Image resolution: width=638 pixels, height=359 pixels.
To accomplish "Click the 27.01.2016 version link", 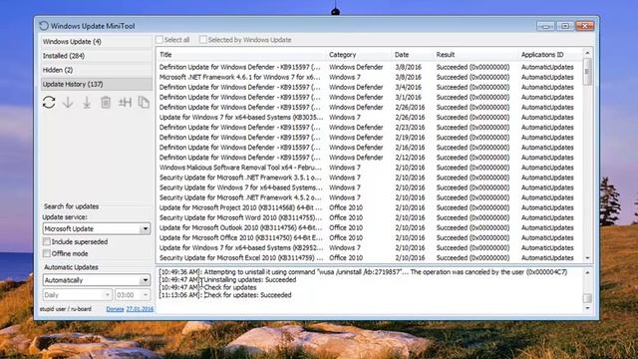I will point(140,309).
